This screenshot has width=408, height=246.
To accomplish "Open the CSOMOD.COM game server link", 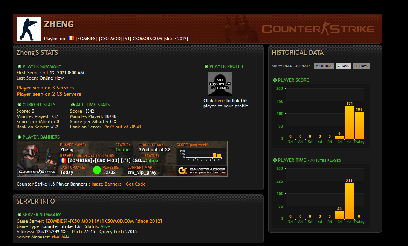I will click(x=104, y=221).
